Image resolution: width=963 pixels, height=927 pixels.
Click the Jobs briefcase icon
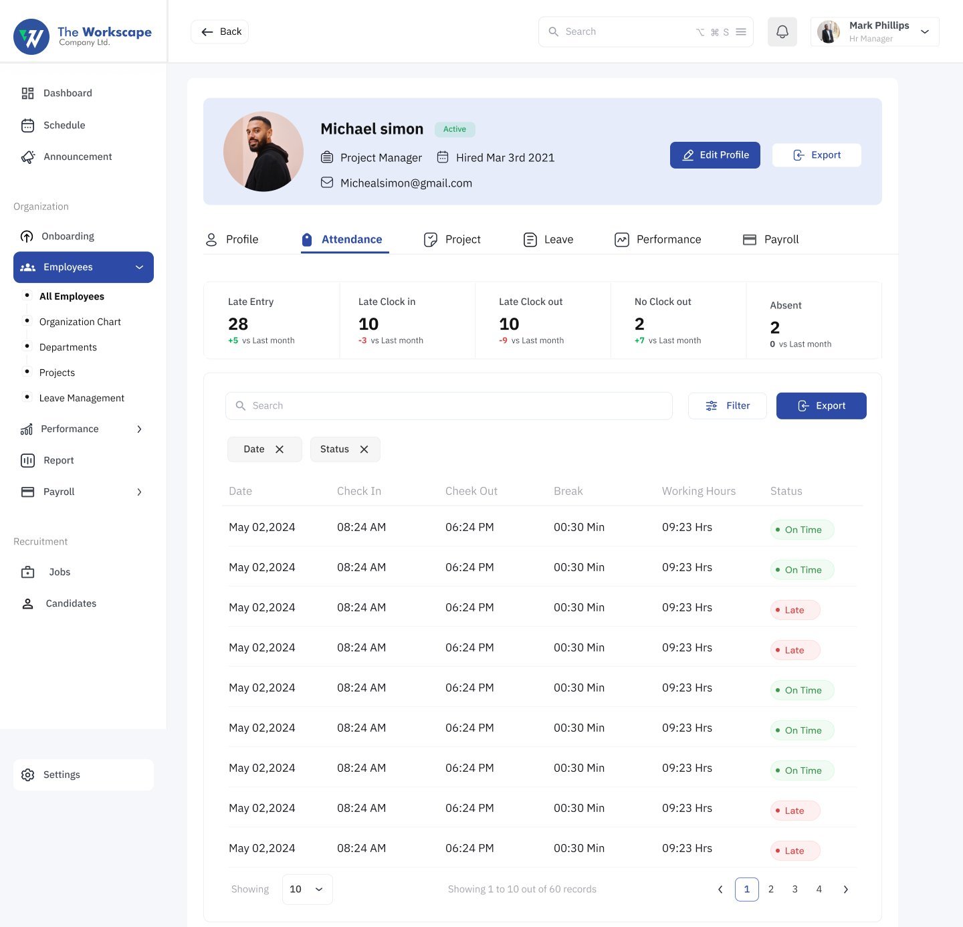27,572
